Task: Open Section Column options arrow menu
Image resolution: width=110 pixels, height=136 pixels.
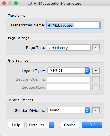Action: (96, 79)
